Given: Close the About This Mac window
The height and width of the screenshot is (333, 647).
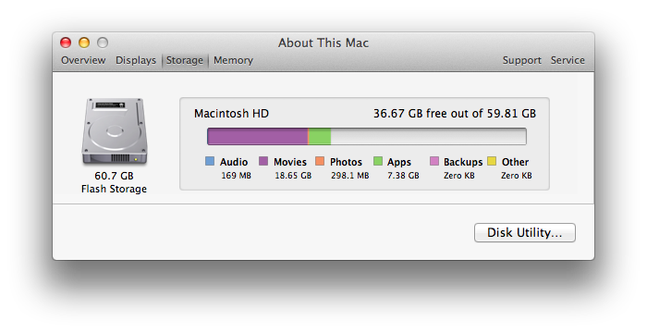Looking at the screenshot, I should (x=66, y=43).
